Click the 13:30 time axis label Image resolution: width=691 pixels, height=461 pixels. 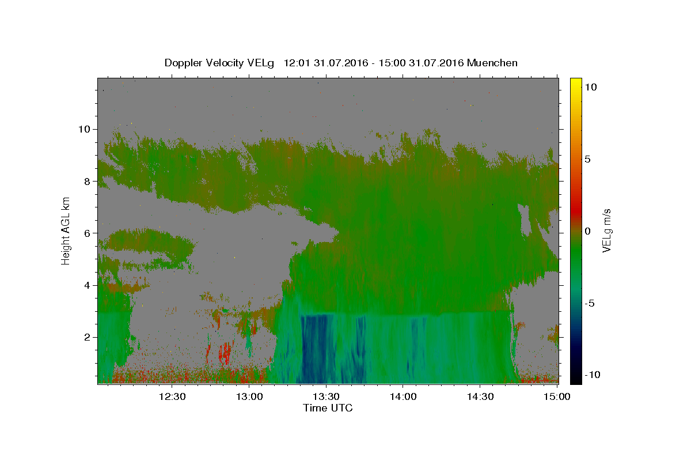tap(326, 396)
